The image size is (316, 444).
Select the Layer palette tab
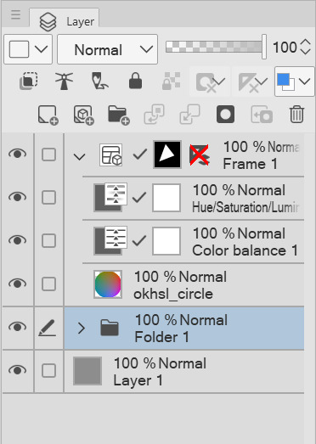(65, 20)
